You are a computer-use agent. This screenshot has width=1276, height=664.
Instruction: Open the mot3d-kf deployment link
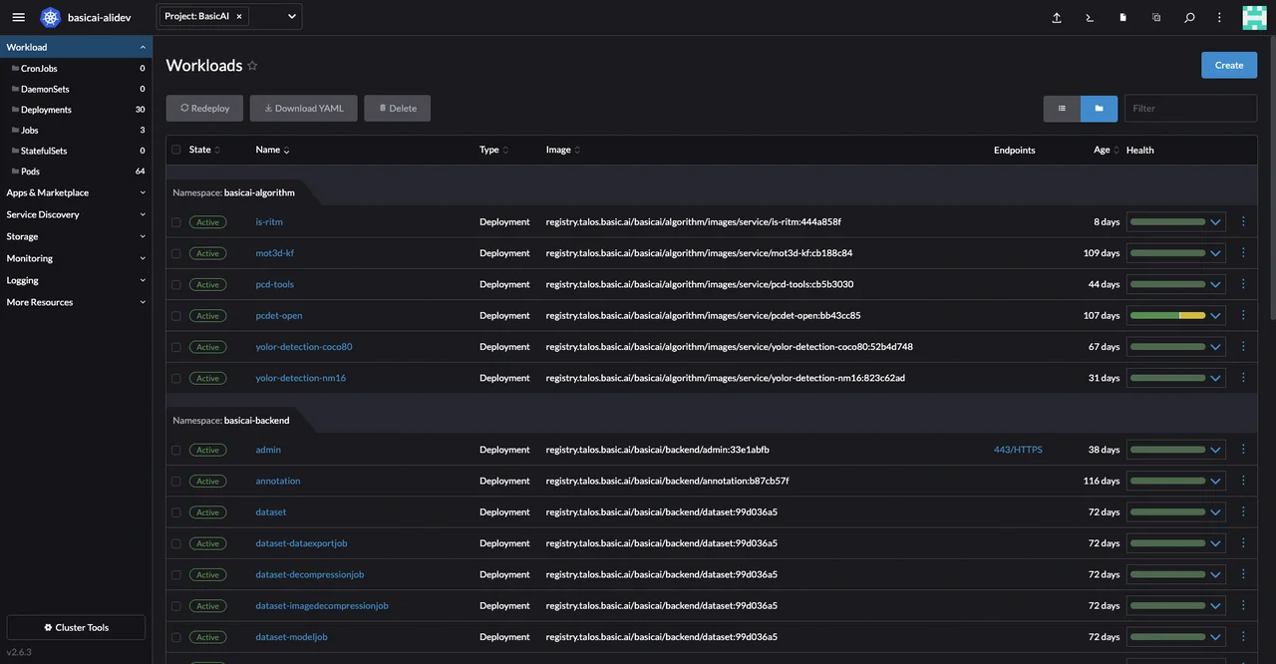point(274,253)
